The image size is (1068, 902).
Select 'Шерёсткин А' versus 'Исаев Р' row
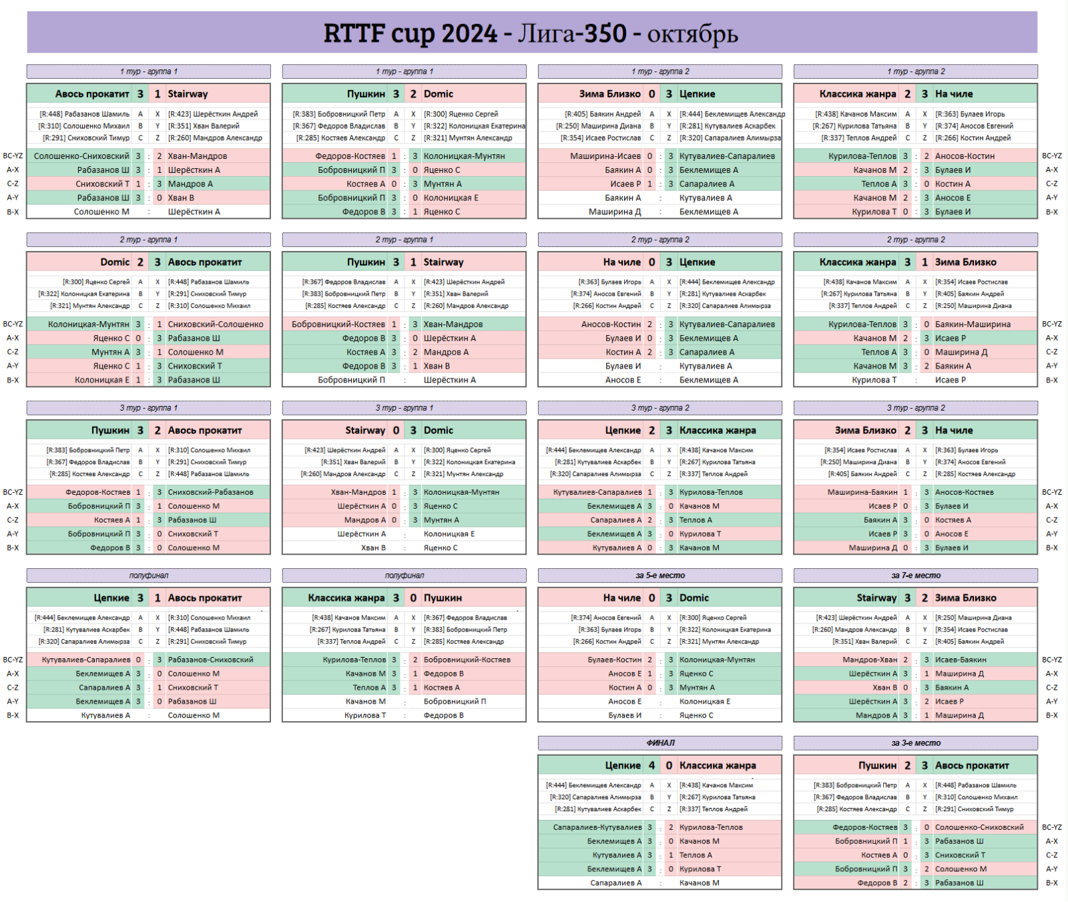(x=915, y=701)
